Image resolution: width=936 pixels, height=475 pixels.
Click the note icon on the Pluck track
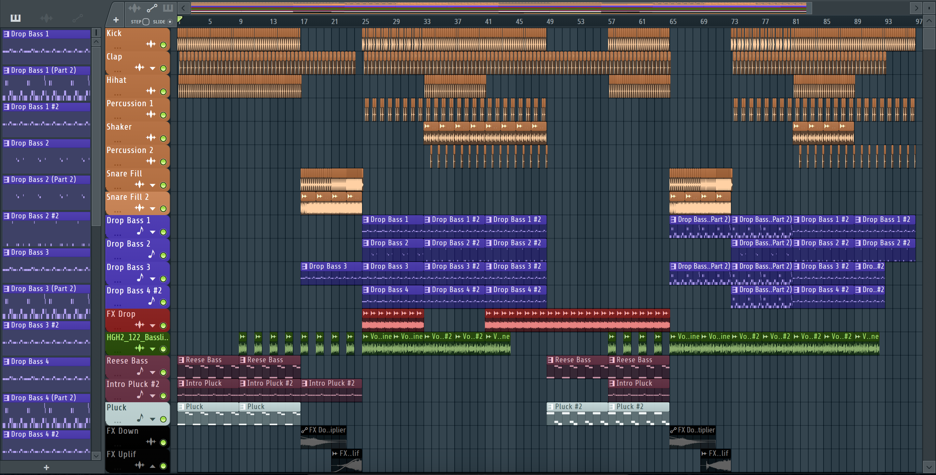coord(140,417)
